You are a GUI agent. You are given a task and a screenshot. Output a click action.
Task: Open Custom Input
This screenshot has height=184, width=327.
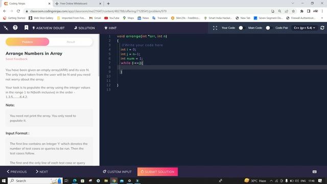[x=117, y=172]
